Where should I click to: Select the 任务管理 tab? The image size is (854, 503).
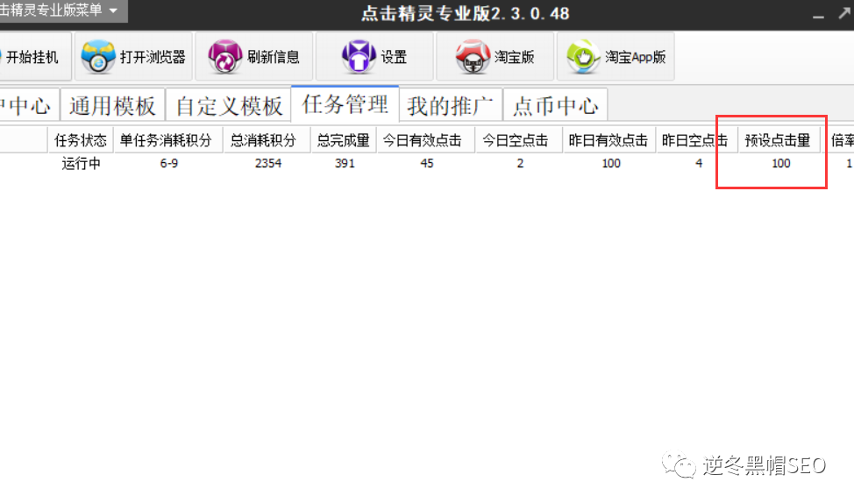[x=345, y=104]
